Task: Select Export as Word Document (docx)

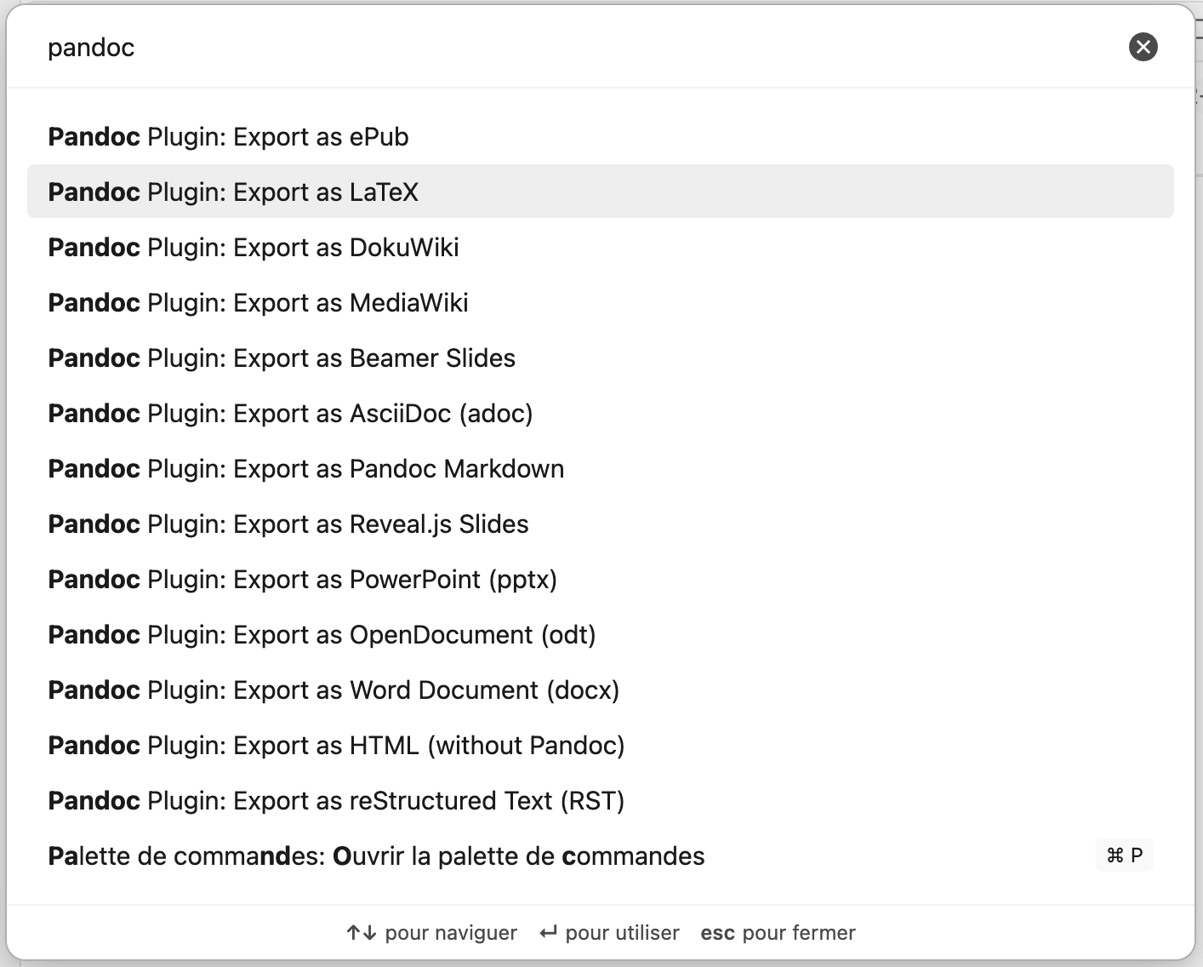Action: [334, 690]
